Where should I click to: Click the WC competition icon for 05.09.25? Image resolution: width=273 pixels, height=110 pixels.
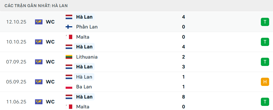pyautogui.click(x=39, y=82)
